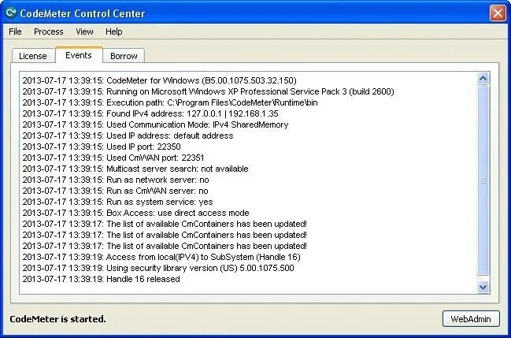Open the Process menu

pyautogui.click(x=49, y=32)
